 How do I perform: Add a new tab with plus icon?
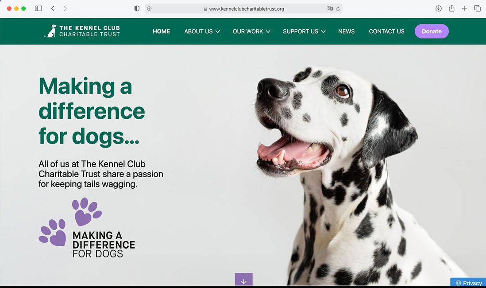[x=464, y=8]
